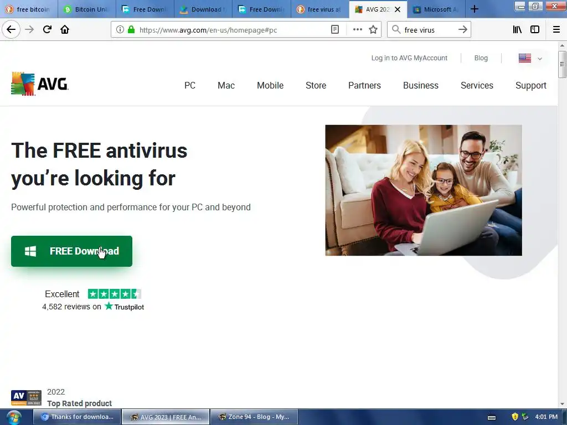Open the browser home page icon
Viewport: 567px width, 425px height.
pyautogui.click(x=65, y=30)
